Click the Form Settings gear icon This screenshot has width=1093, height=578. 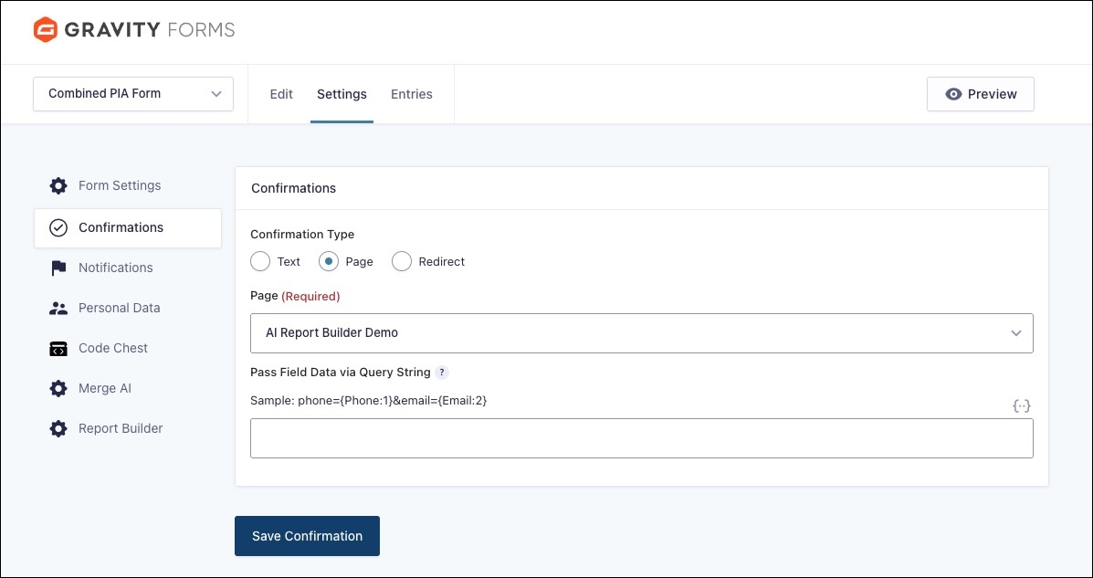58,186
